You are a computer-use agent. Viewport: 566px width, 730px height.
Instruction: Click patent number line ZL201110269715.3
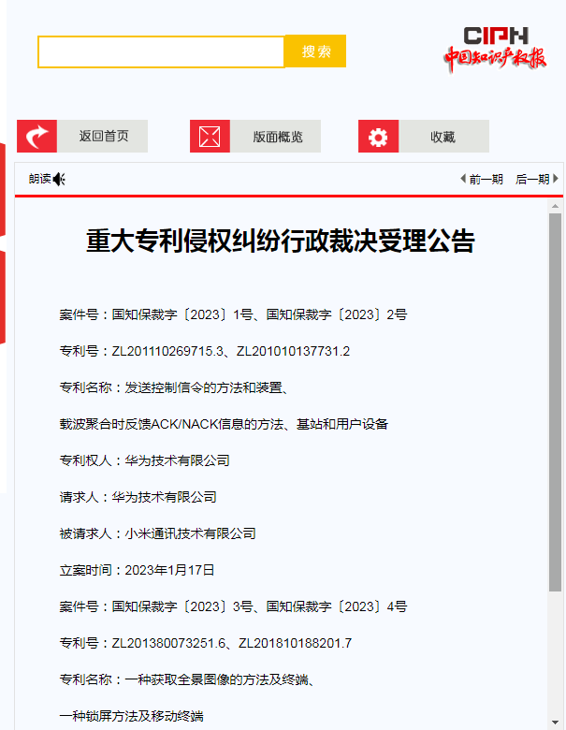click(x=204, y=351)
